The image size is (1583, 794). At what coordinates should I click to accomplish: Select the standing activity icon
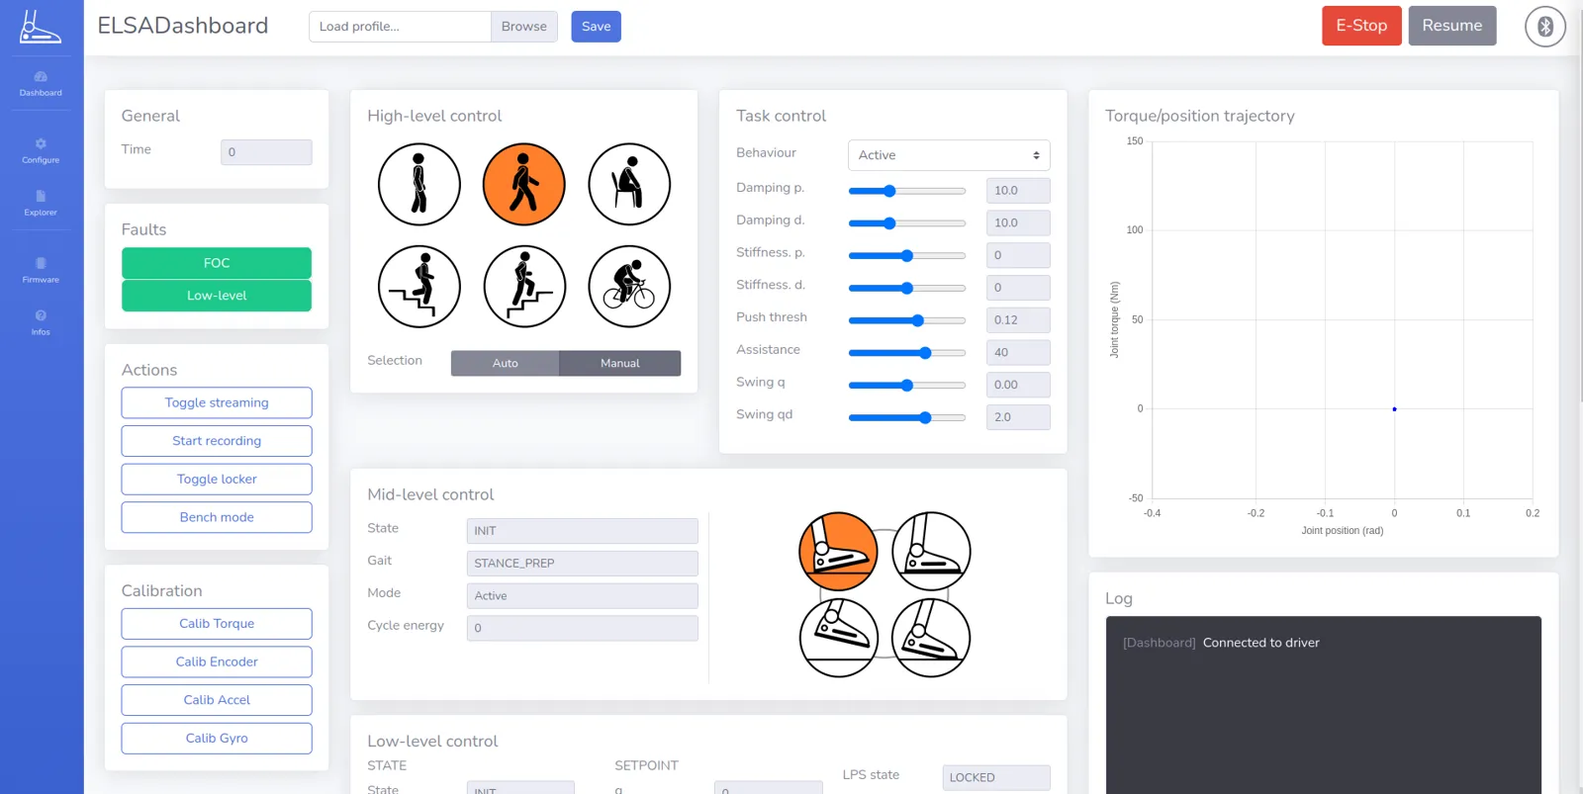(x=419, y=185)
